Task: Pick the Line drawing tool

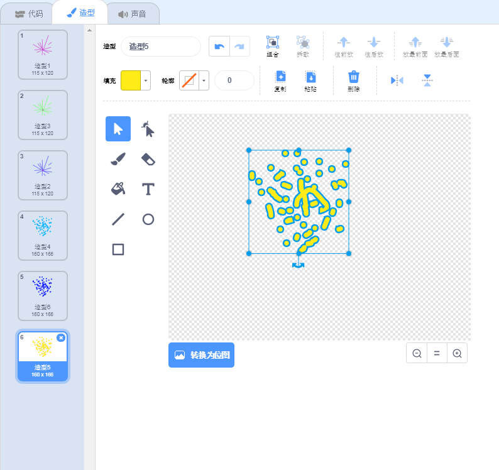Action: tap(118, 219)
